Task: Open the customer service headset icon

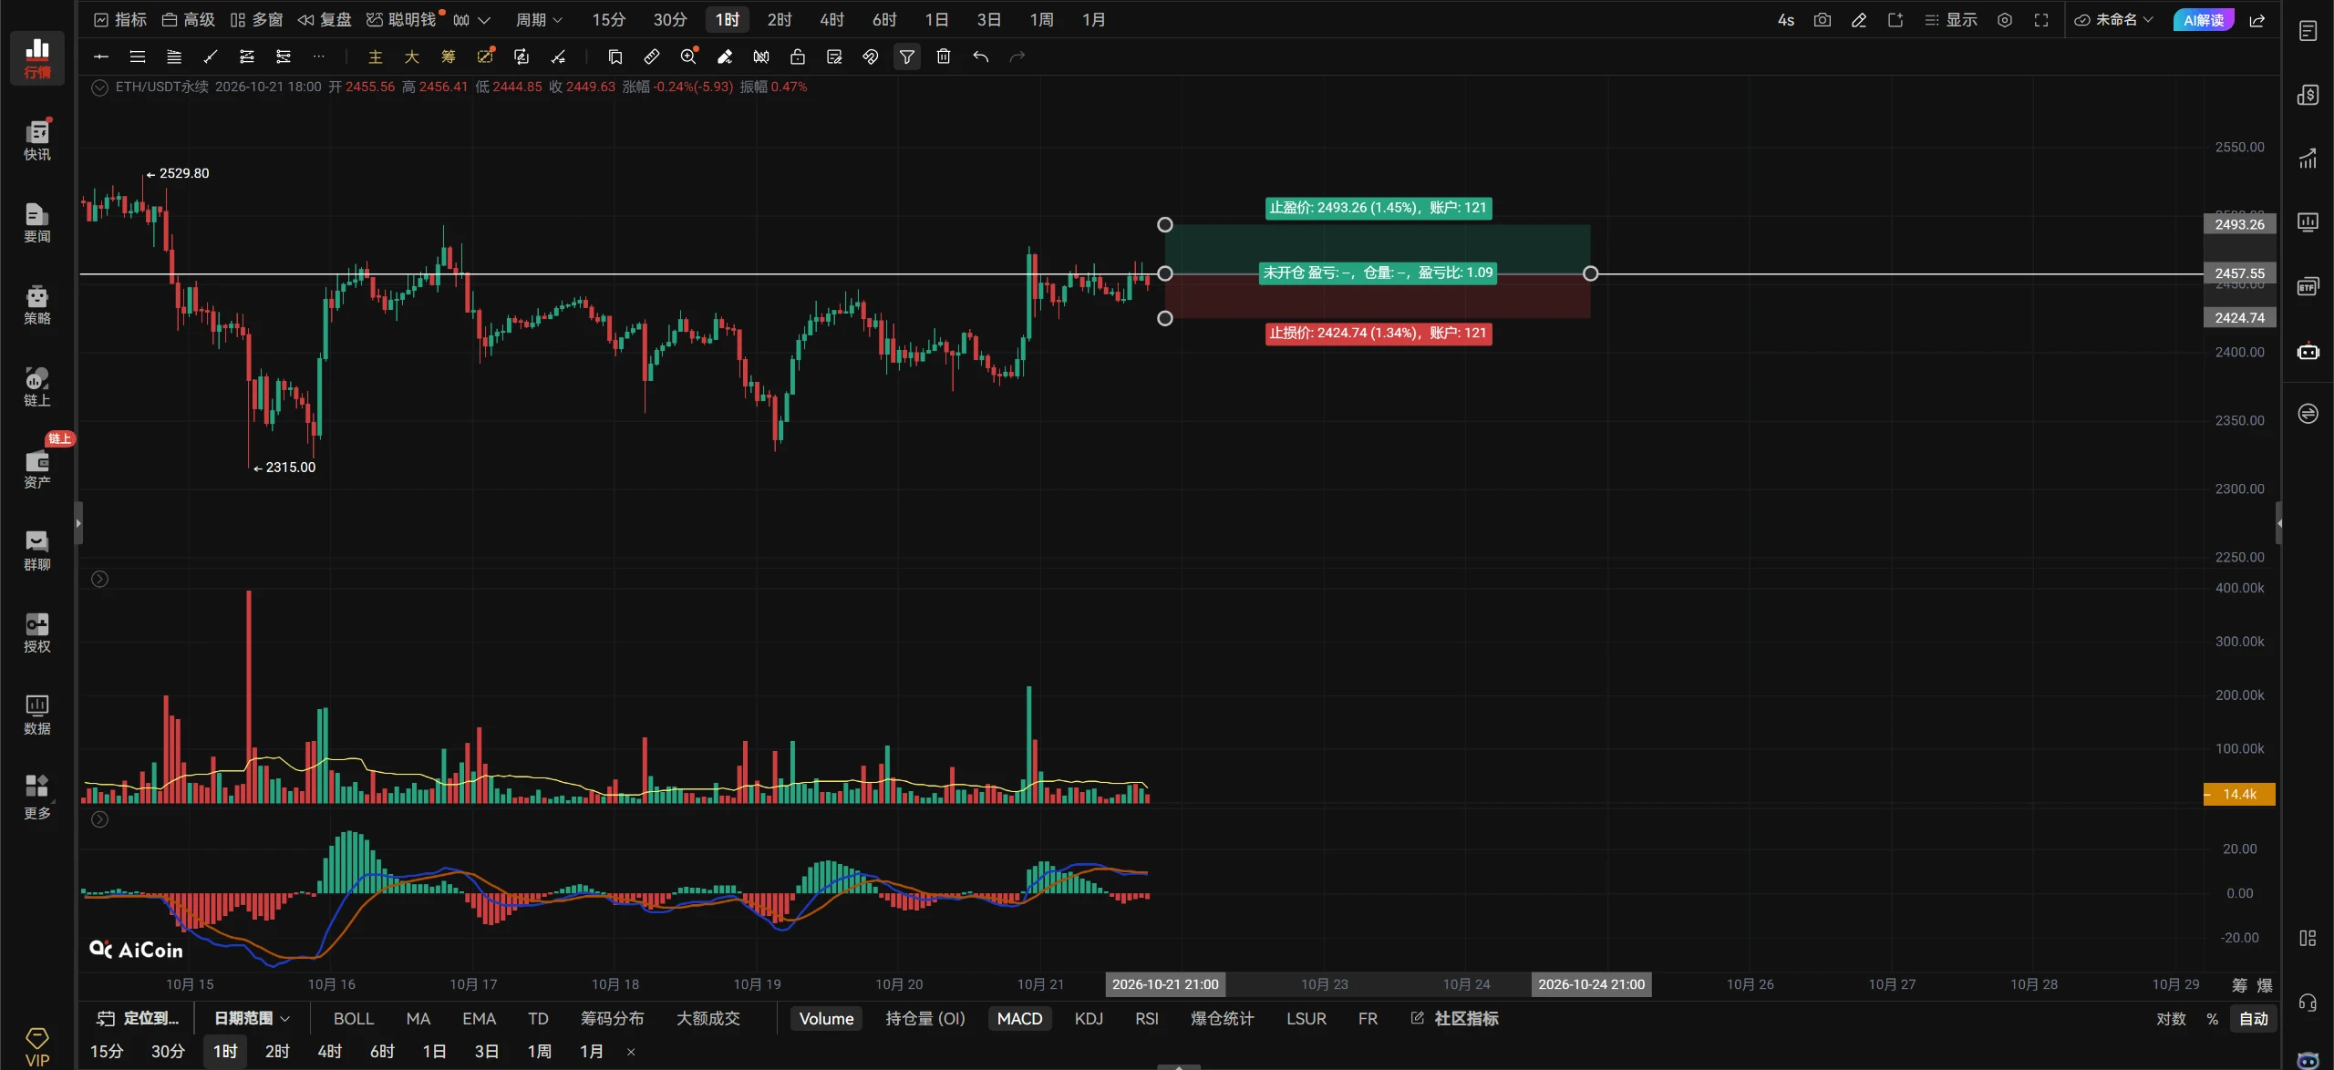Action: [2308, 1003]
